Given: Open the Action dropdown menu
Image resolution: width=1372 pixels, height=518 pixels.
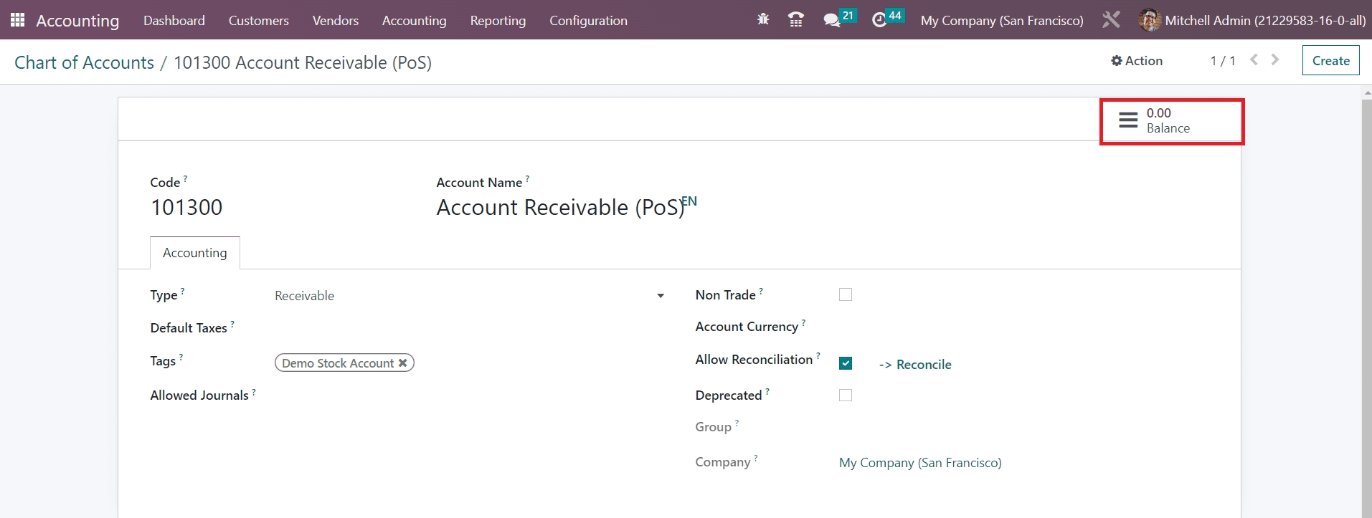Looking at the screenshot, I should pos(1137,61).
